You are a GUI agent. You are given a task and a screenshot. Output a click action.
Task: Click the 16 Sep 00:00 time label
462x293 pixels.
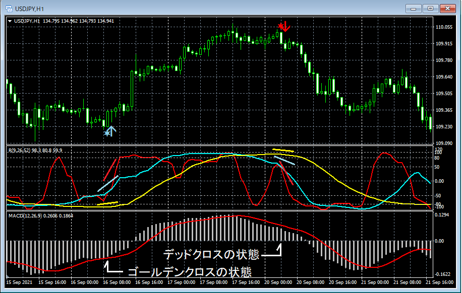tap(84, 282)
